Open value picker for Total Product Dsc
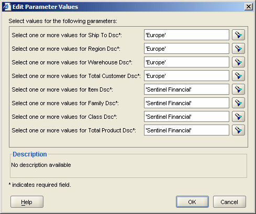This screenshot has height=214, width=256. click(x=238, y=130)
